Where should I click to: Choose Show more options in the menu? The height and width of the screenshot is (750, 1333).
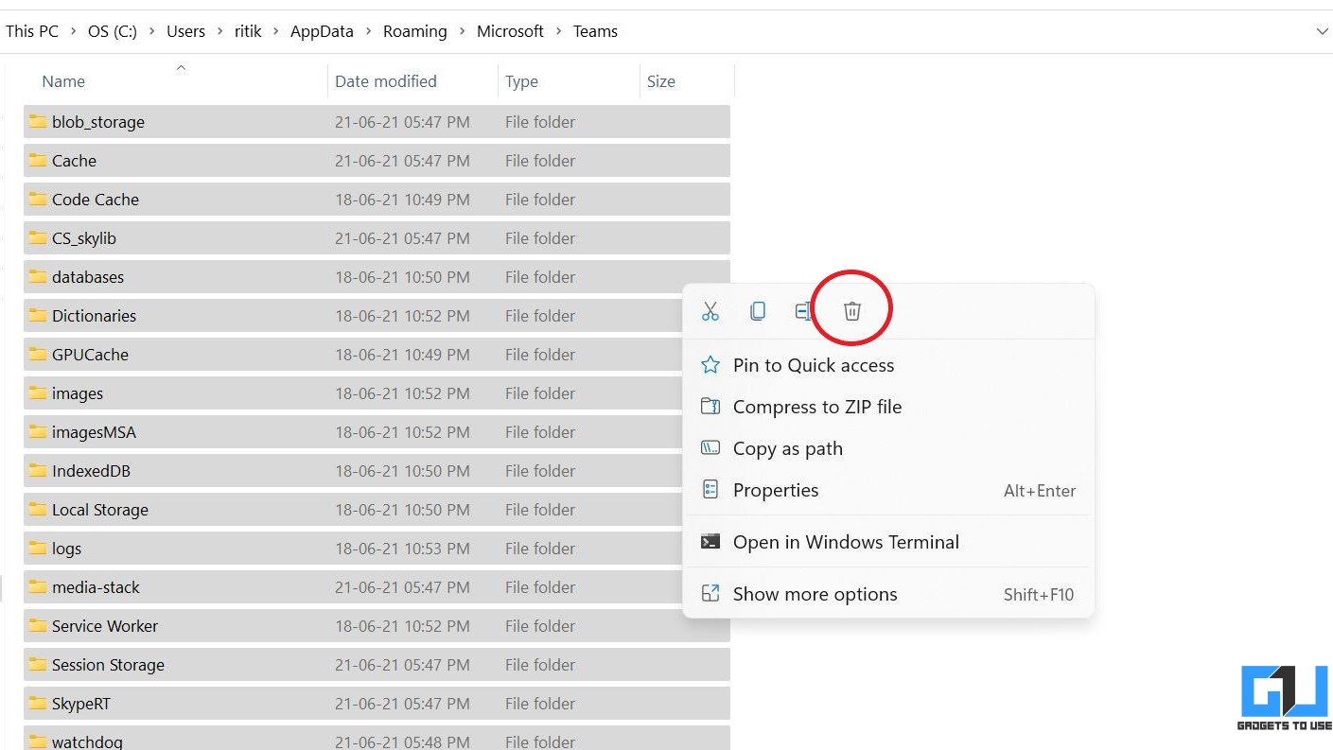[x=815, y=593]
